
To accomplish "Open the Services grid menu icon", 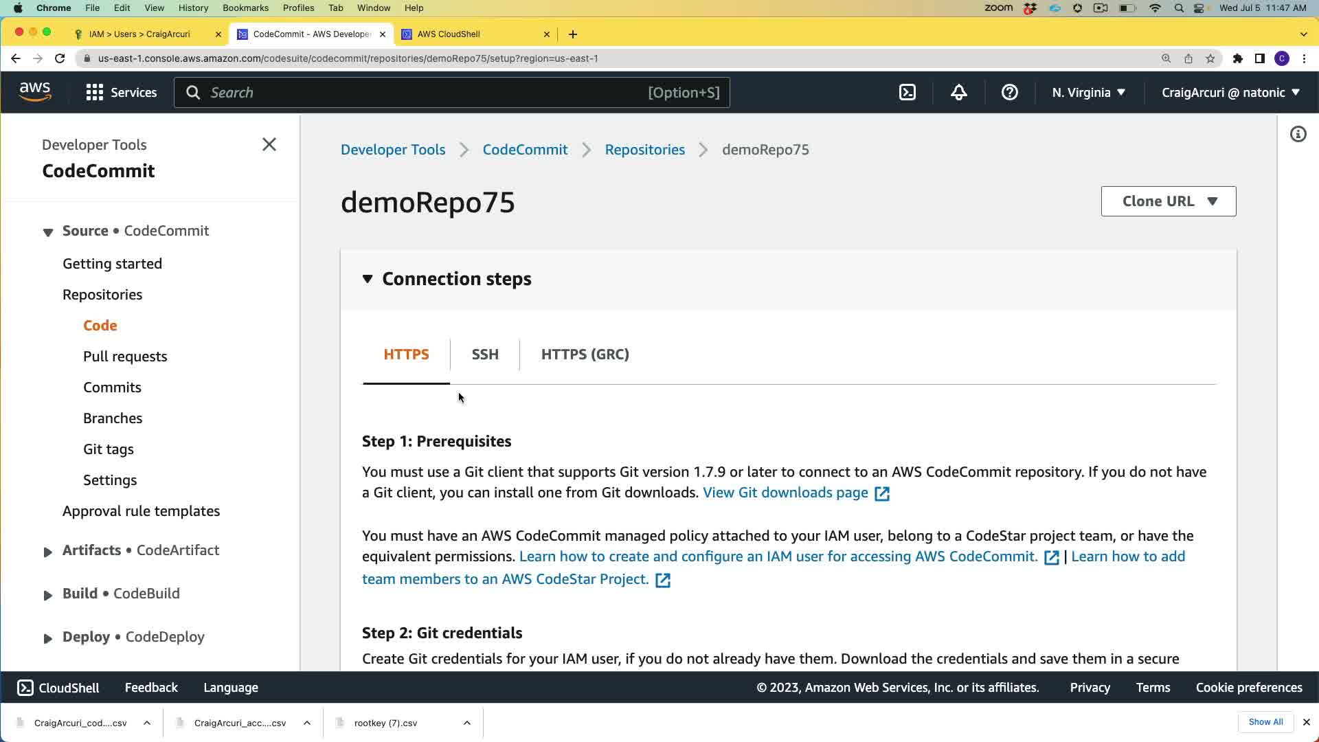I will [x=95, y=93].
